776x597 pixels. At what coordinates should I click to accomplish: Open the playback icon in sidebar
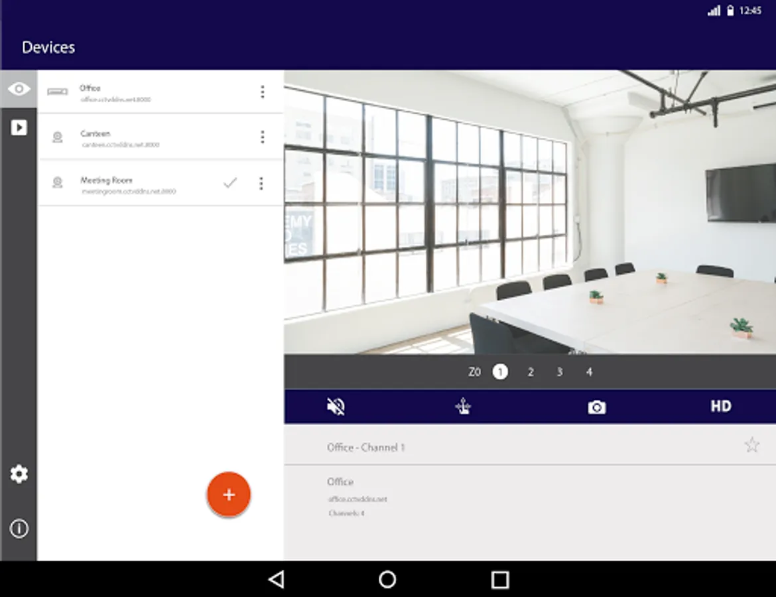pyautogui.click(x=19, y=127)
